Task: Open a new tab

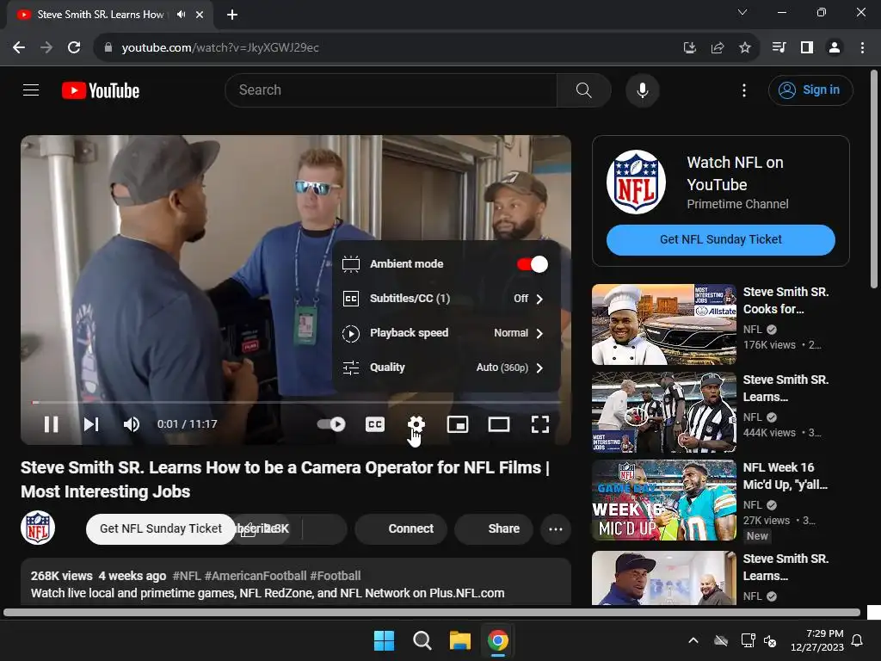Action: pyautogui.click(x=232, y=15)
